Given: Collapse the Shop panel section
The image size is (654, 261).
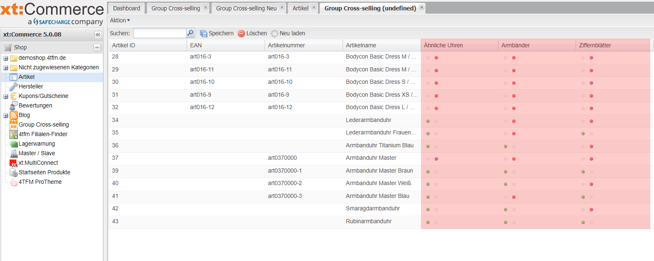Looking at the screenshot, I should click(97, 47).
